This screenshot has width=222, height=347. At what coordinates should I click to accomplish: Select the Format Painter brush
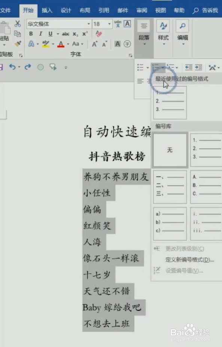[x=18, y=44]
